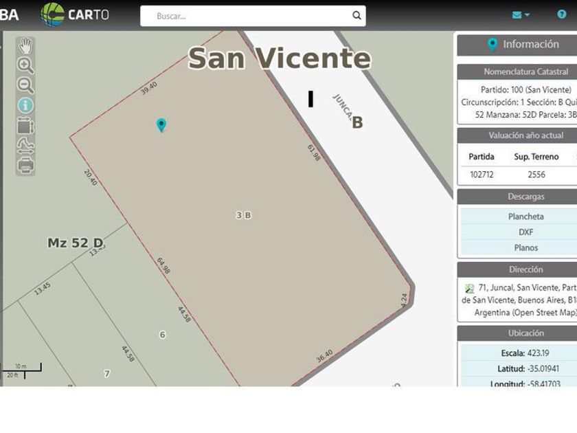This screenshot has height=433, width=577.
Task: Click the Ubicación section header
Action: pyautogui.click(x=517, y=333)
